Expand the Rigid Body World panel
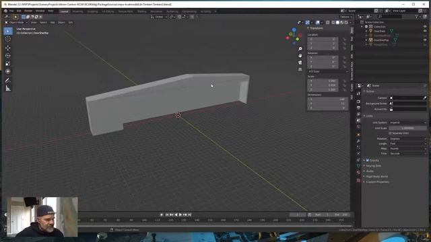 coord(377,176)
